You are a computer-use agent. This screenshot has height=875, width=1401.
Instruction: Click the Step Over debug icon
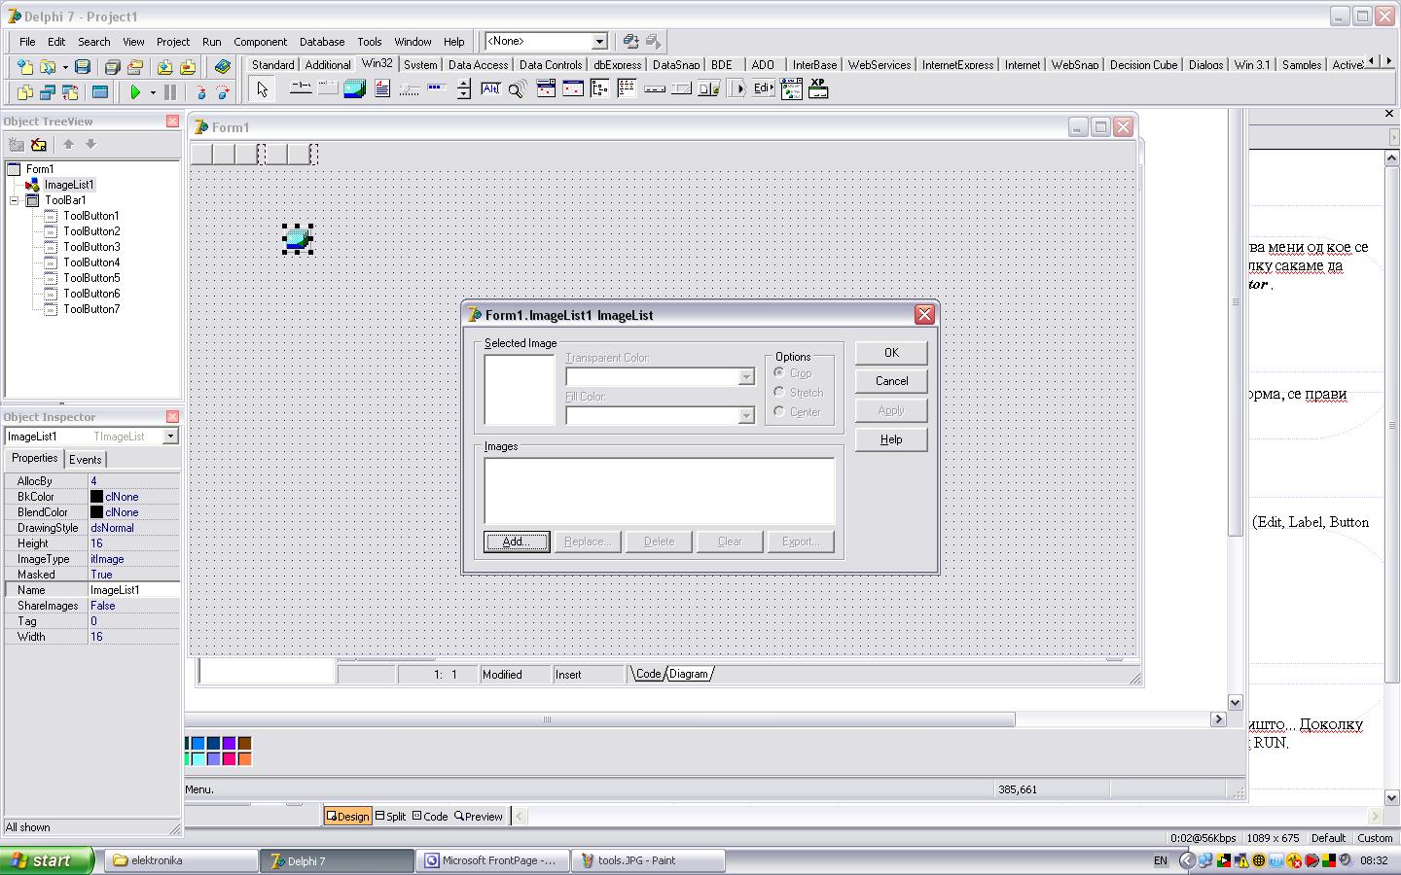[223, 92]
